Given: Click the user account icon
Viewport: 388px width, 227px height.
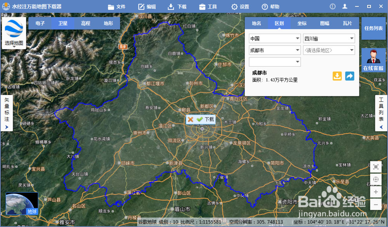Looking at the screenshot, I should (x=345, y=7).
